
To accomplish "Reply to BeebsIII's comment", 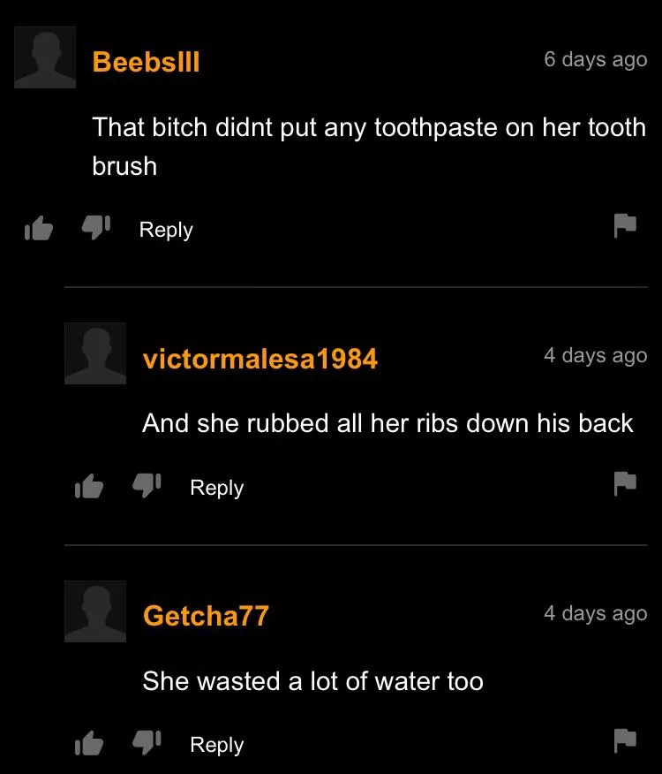I will point(166,230).
